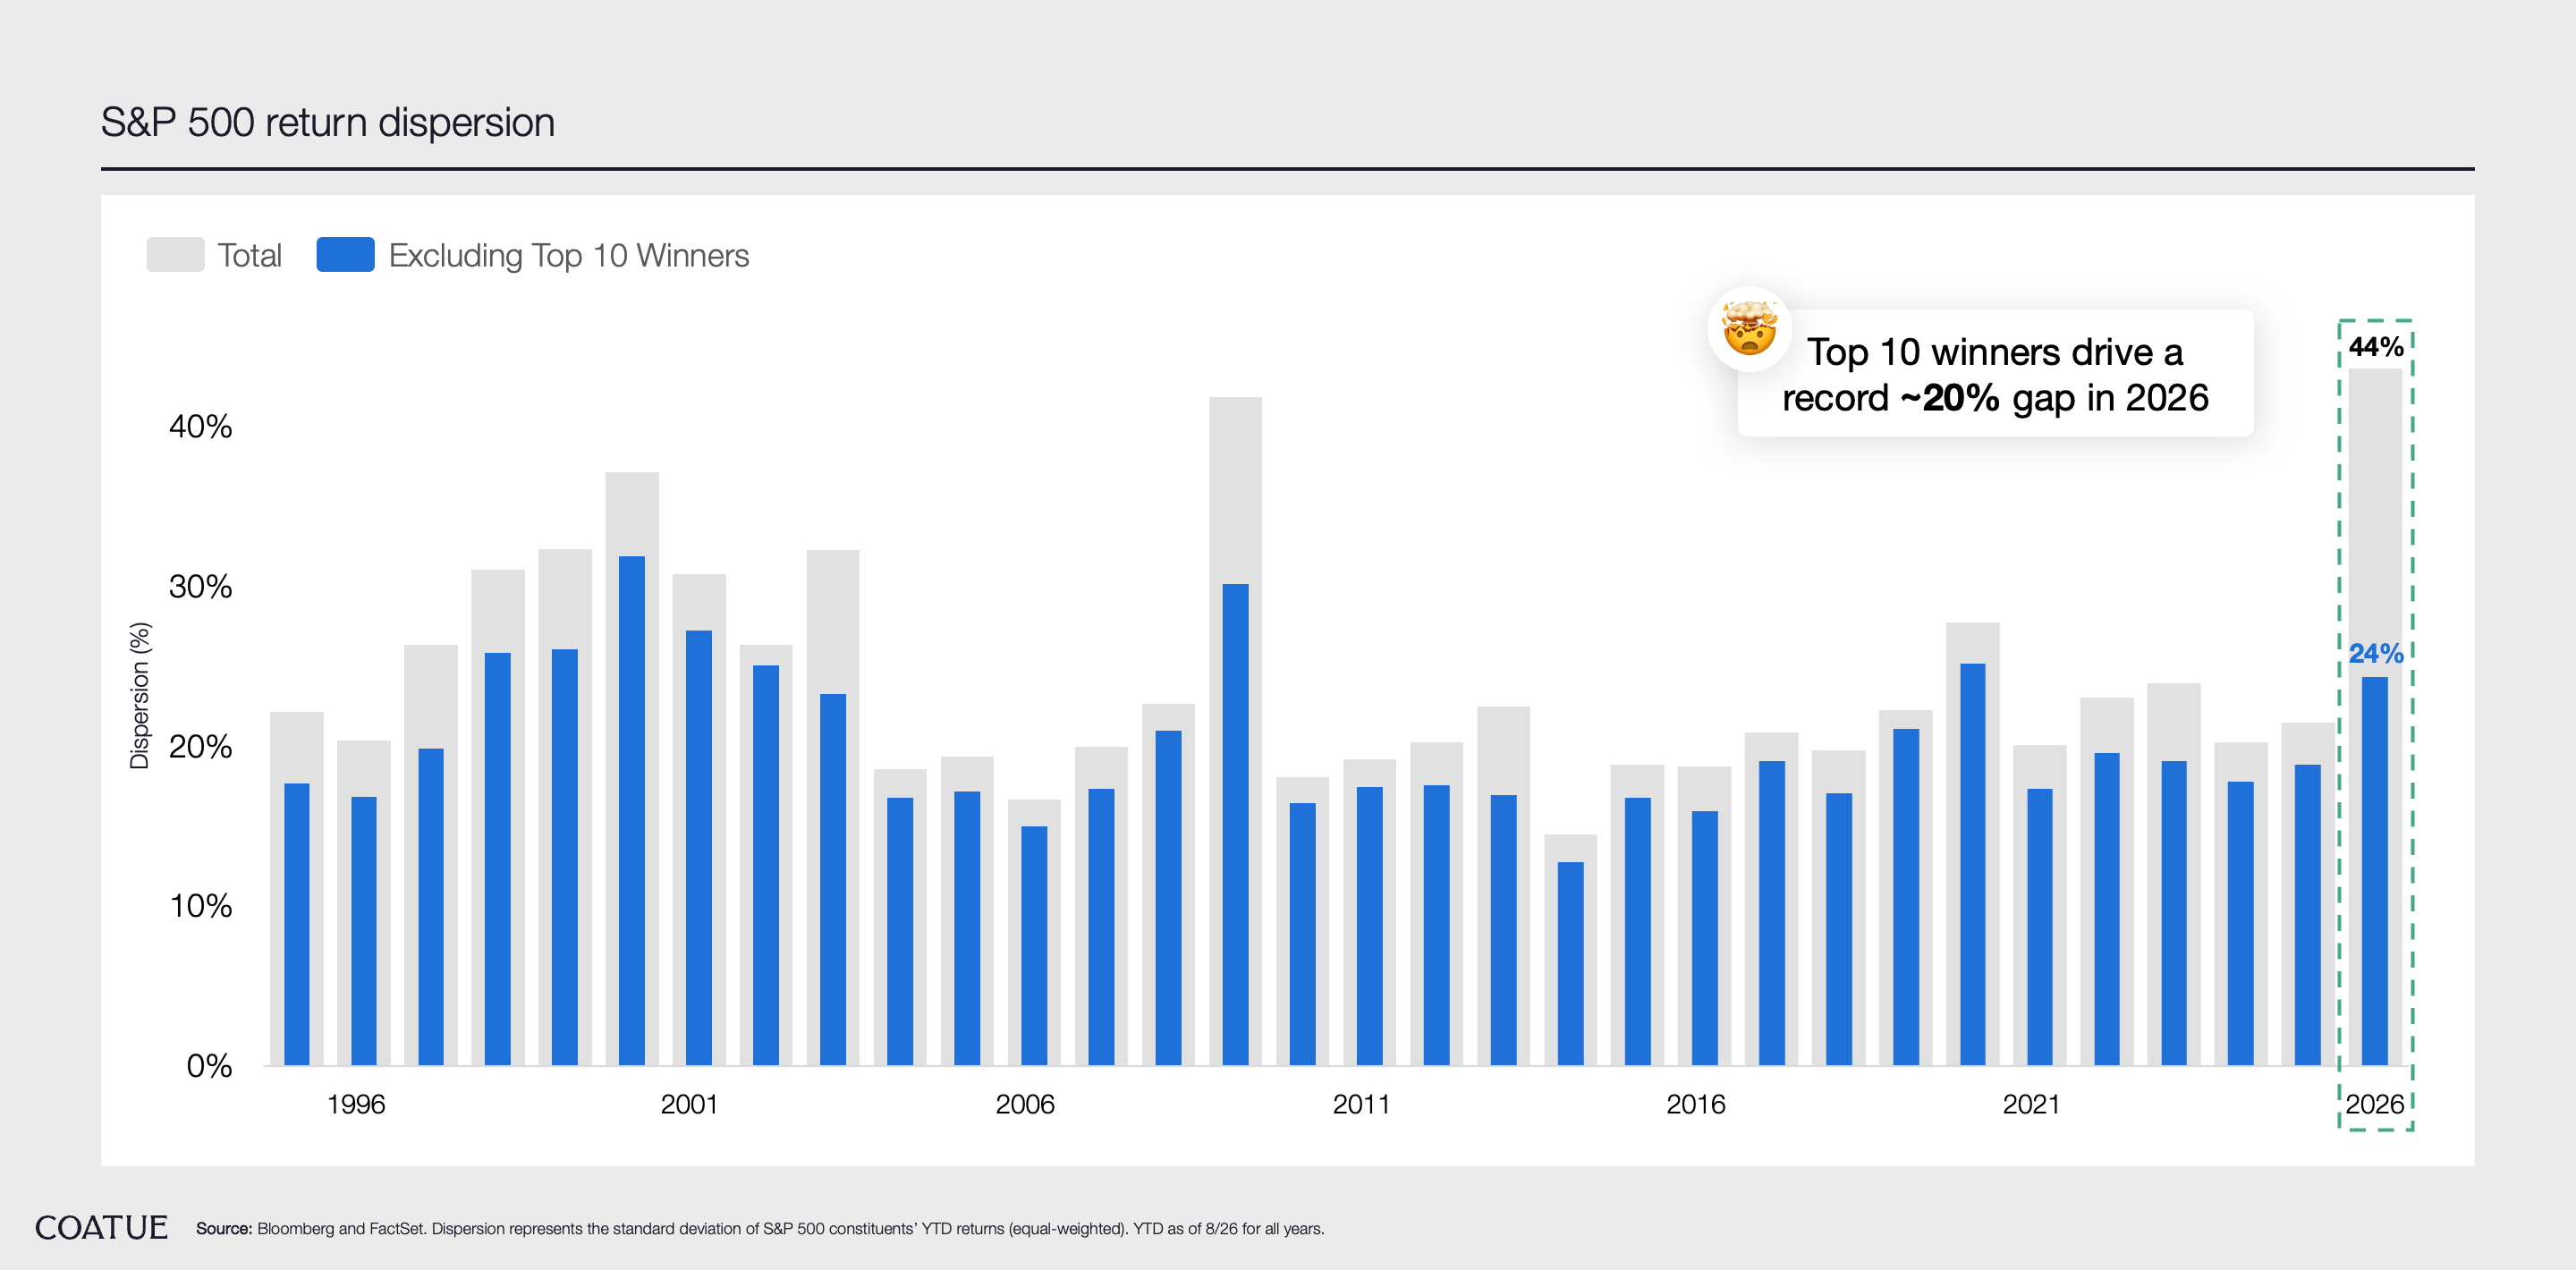Select the 'Excluding Top 10 Winners' legend label

click(x=568, y=256)
